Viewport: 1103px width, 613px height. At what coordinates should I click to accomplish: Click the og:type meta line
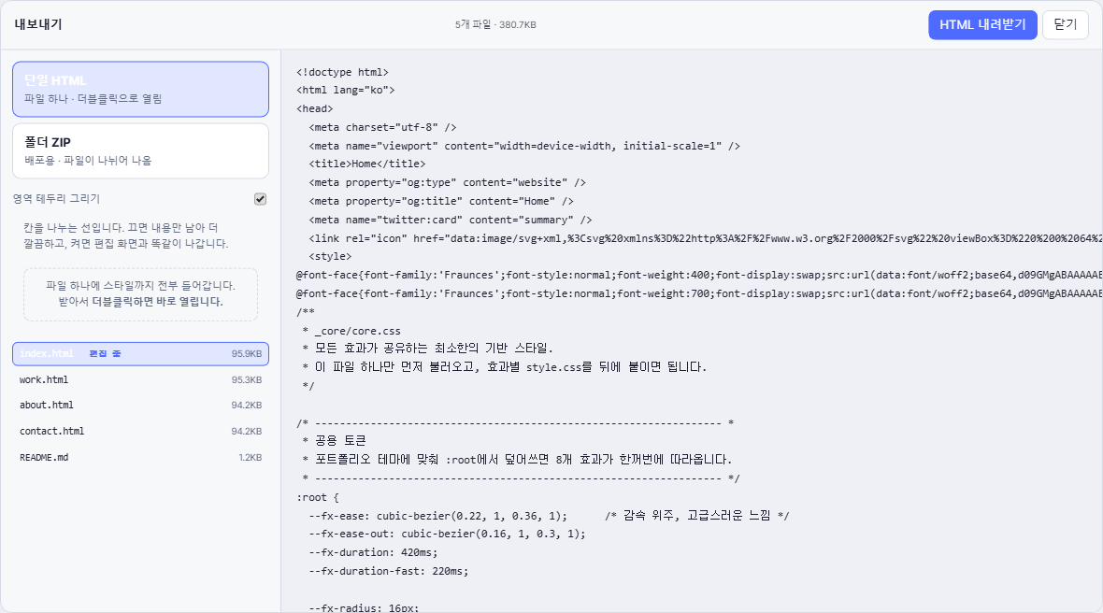coord(448,182)
